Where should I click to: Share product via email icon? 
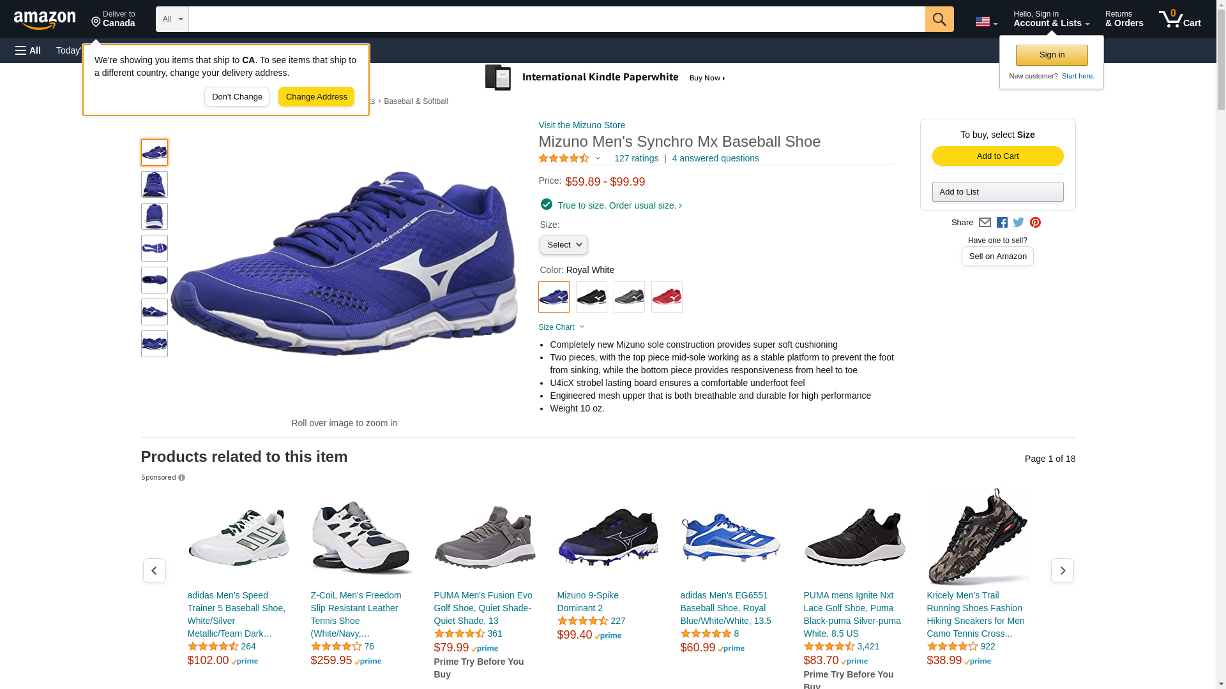(x=985, y=223)
